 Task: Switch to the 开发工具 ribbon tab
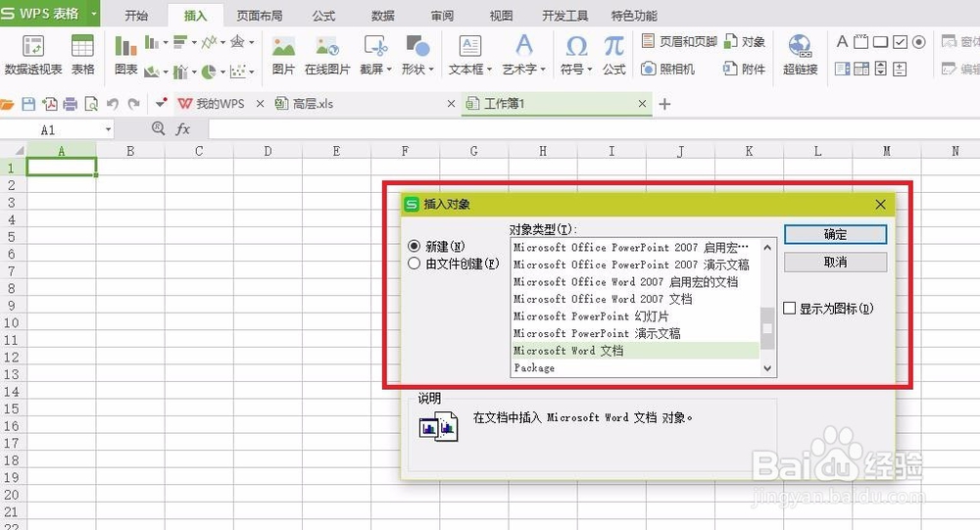point(565,15)
